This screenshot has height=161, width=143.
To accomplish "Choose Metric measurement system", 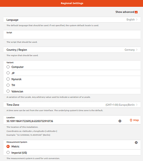I will pyautogui.click(x=8, y=147).
